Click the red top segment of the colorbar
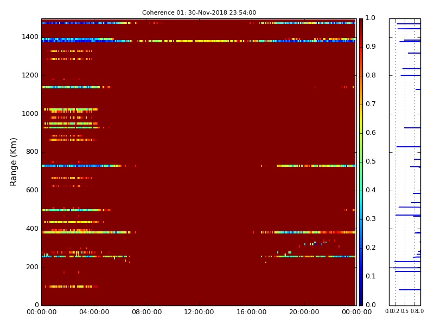The width and height of the screenshot is (434, 325). pyautogui.click(x=361, y=33)
